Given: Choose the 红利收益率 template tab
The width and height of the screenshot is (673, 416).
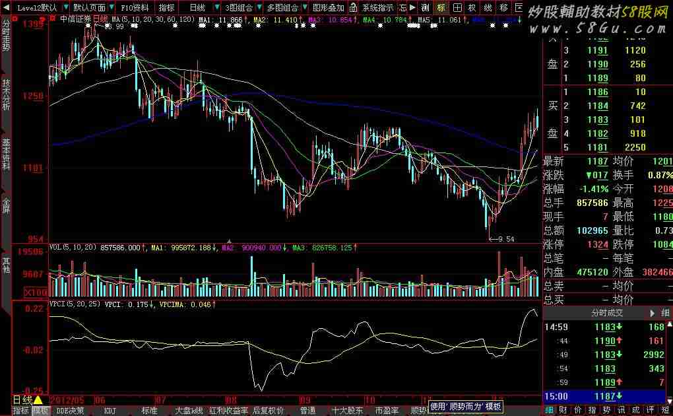Looking at the screenshot, I should point(228,411).
